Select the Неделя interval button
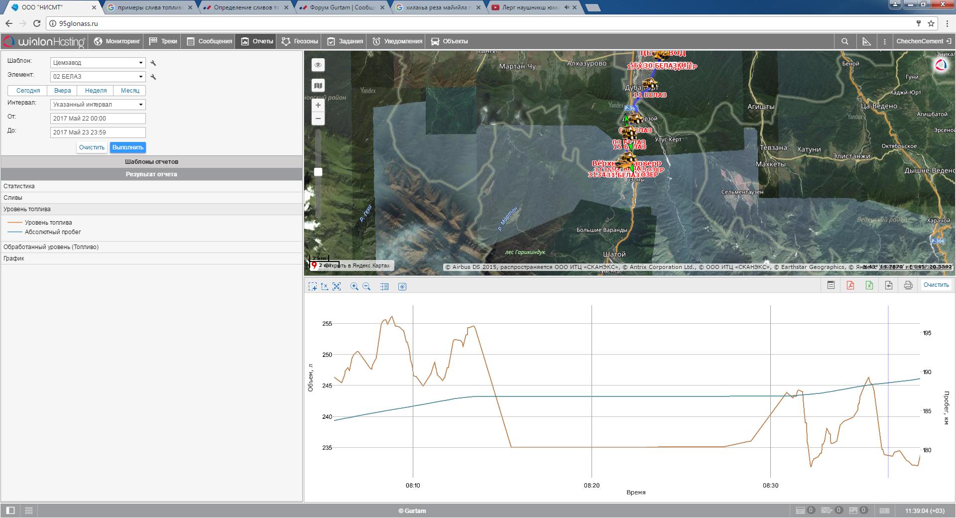The height and width of the screenshot is (518, 956). tap(96, 91)
